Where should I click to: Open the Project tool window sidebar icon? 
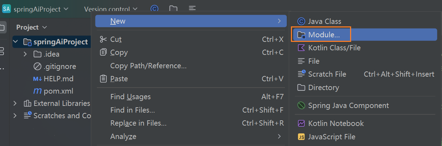pos(2,27)
